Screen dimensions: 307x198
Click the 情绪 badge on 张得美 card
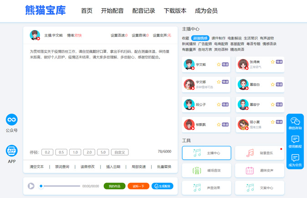coord(279,62)
